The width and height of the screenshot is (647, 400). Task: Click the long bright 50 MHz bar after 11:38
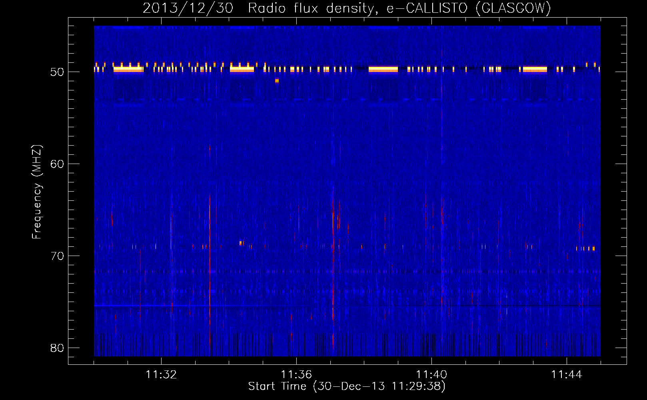pos(383,70)
